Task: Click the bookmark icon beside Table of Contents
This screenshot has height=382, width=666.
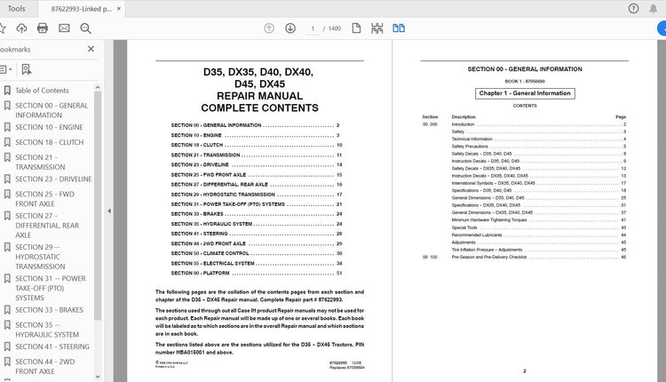Action: click(7, 91)
